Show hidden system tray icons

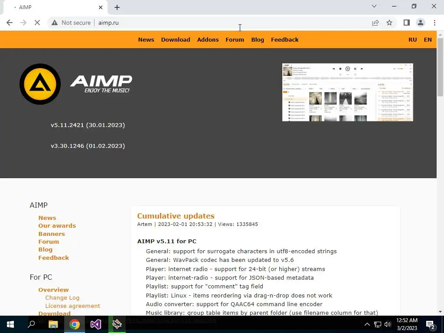coord(367,324)
